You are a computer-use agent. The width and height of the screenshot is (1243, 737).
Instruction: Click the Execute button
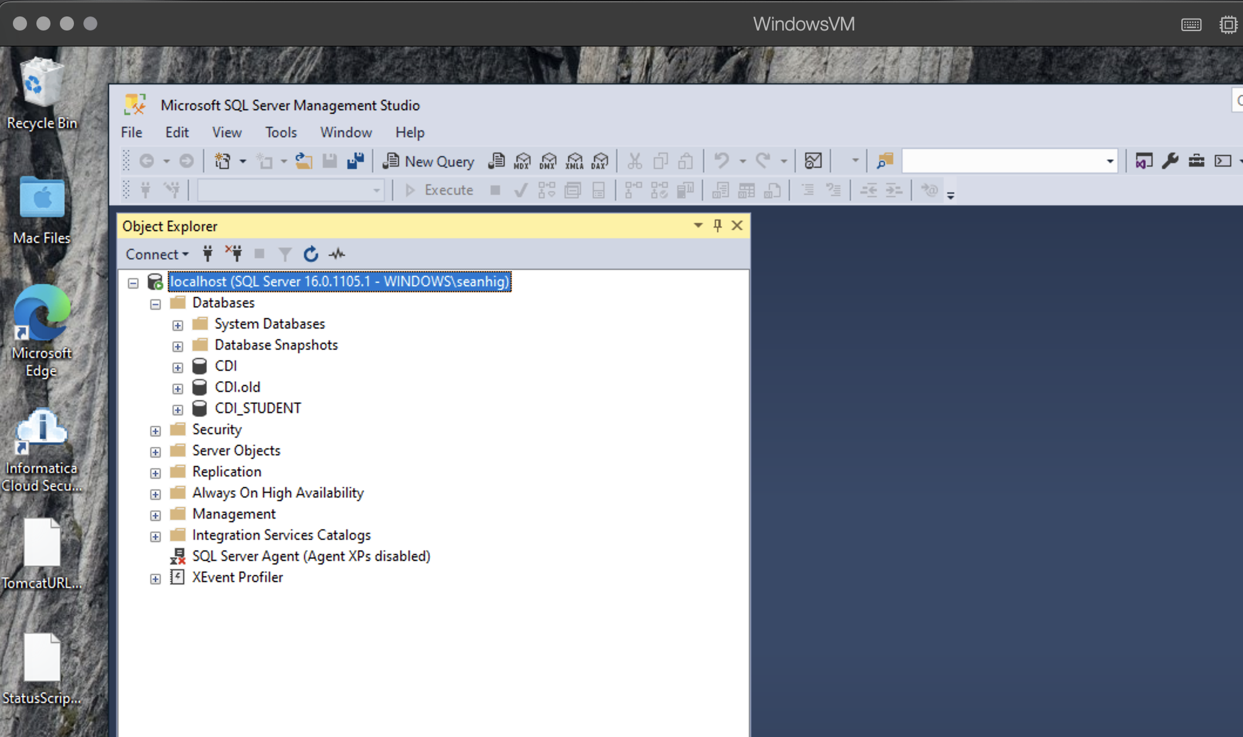(440, 190)
